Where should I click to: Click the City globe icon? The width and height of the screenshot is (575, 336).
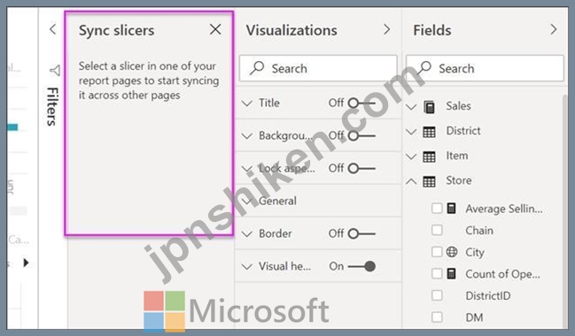pos(452,252)
